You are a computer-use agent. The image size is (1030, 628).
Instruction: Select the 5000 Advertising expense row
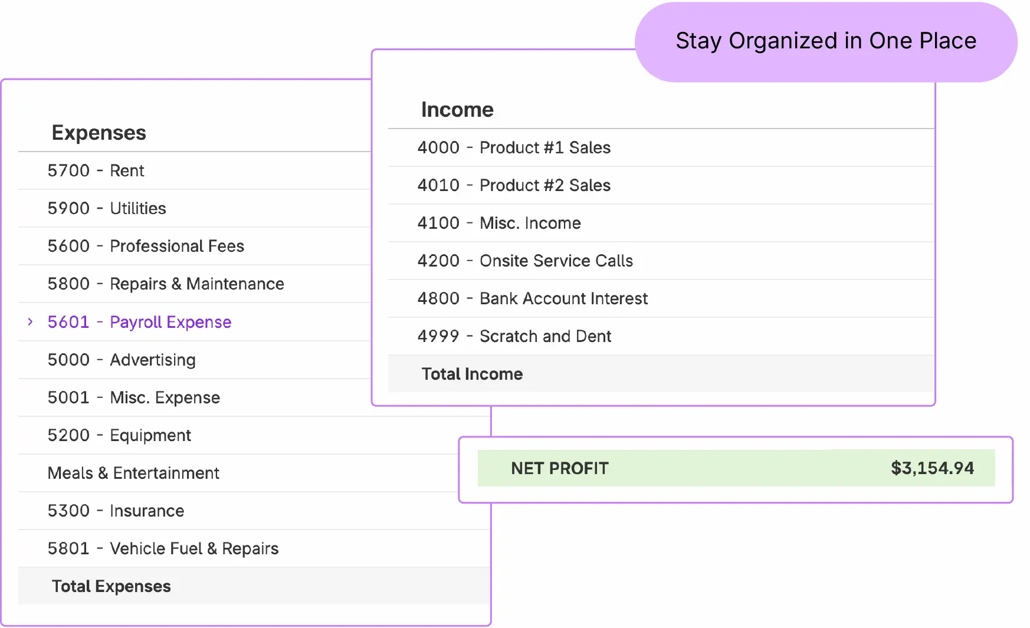click(x=122, y=360)
